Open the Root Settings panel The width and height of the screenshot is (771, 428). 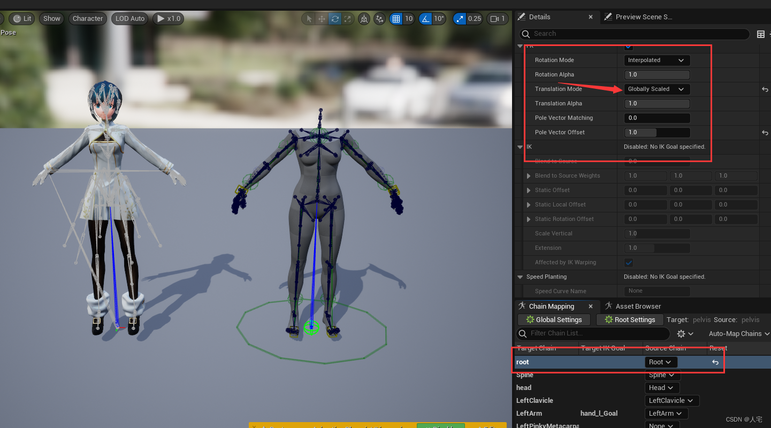629,319
